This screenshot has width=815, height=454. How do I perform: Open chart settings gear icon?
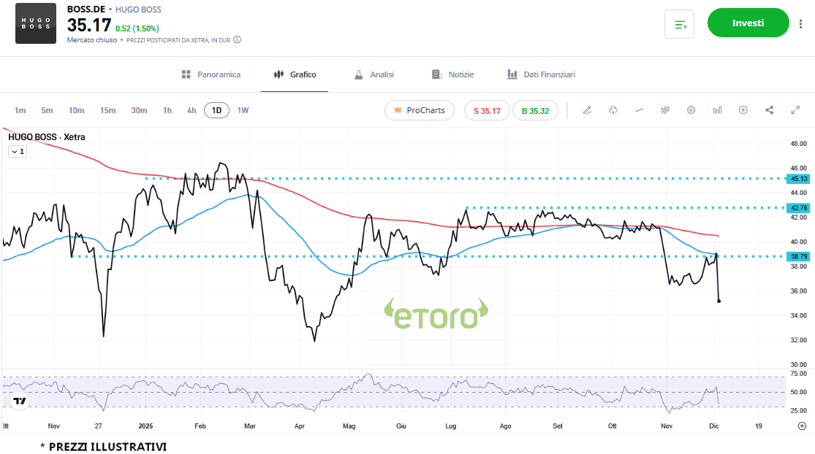pos(691,110)
